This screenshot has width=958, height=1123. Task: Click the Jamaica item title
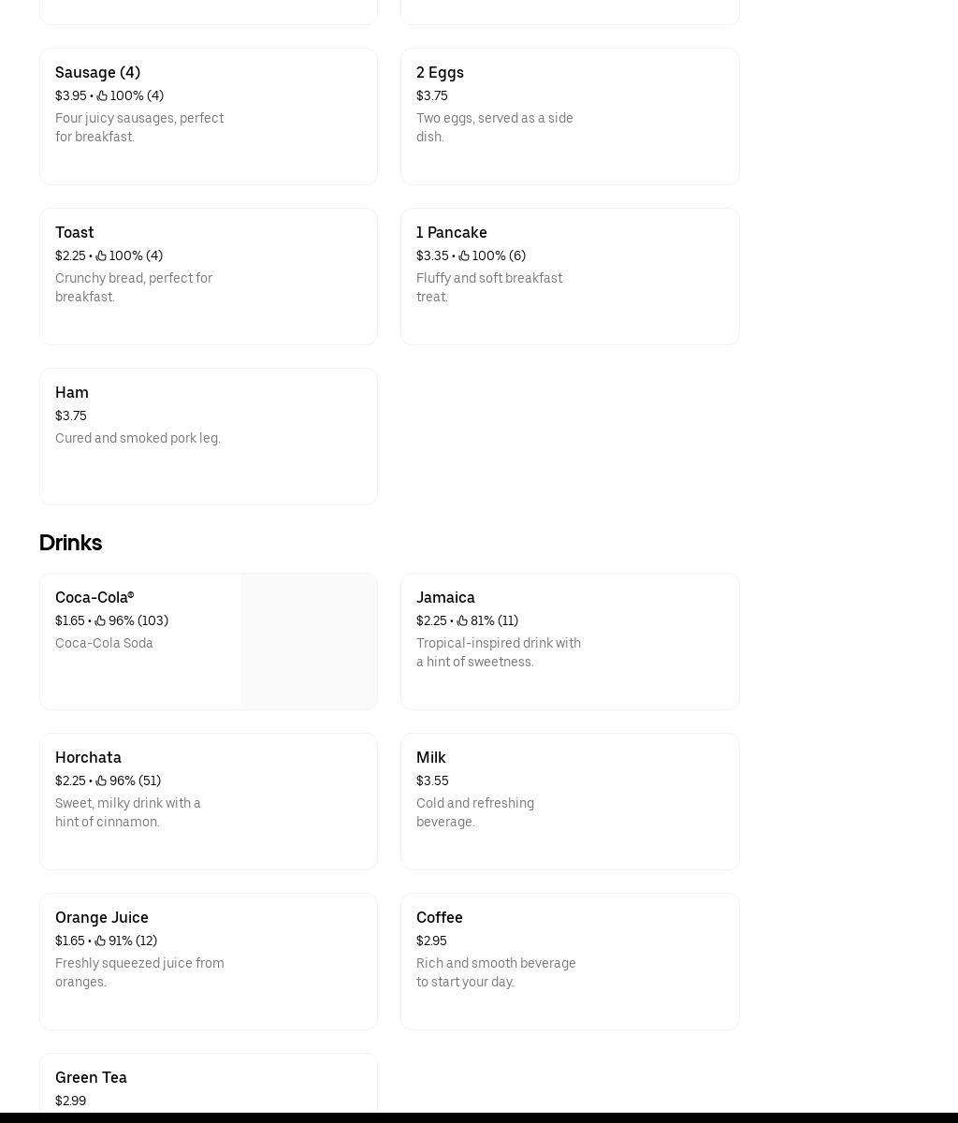pos(445,597)
